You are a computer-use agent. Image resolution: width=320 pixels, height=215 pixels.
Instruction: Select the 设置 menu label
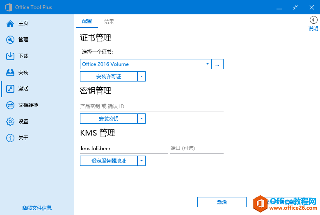pos(23,122)
